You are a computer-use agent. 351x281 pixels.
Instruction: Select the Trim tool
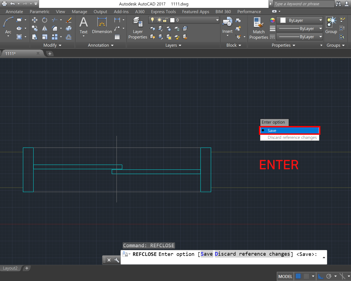point(55,20)
